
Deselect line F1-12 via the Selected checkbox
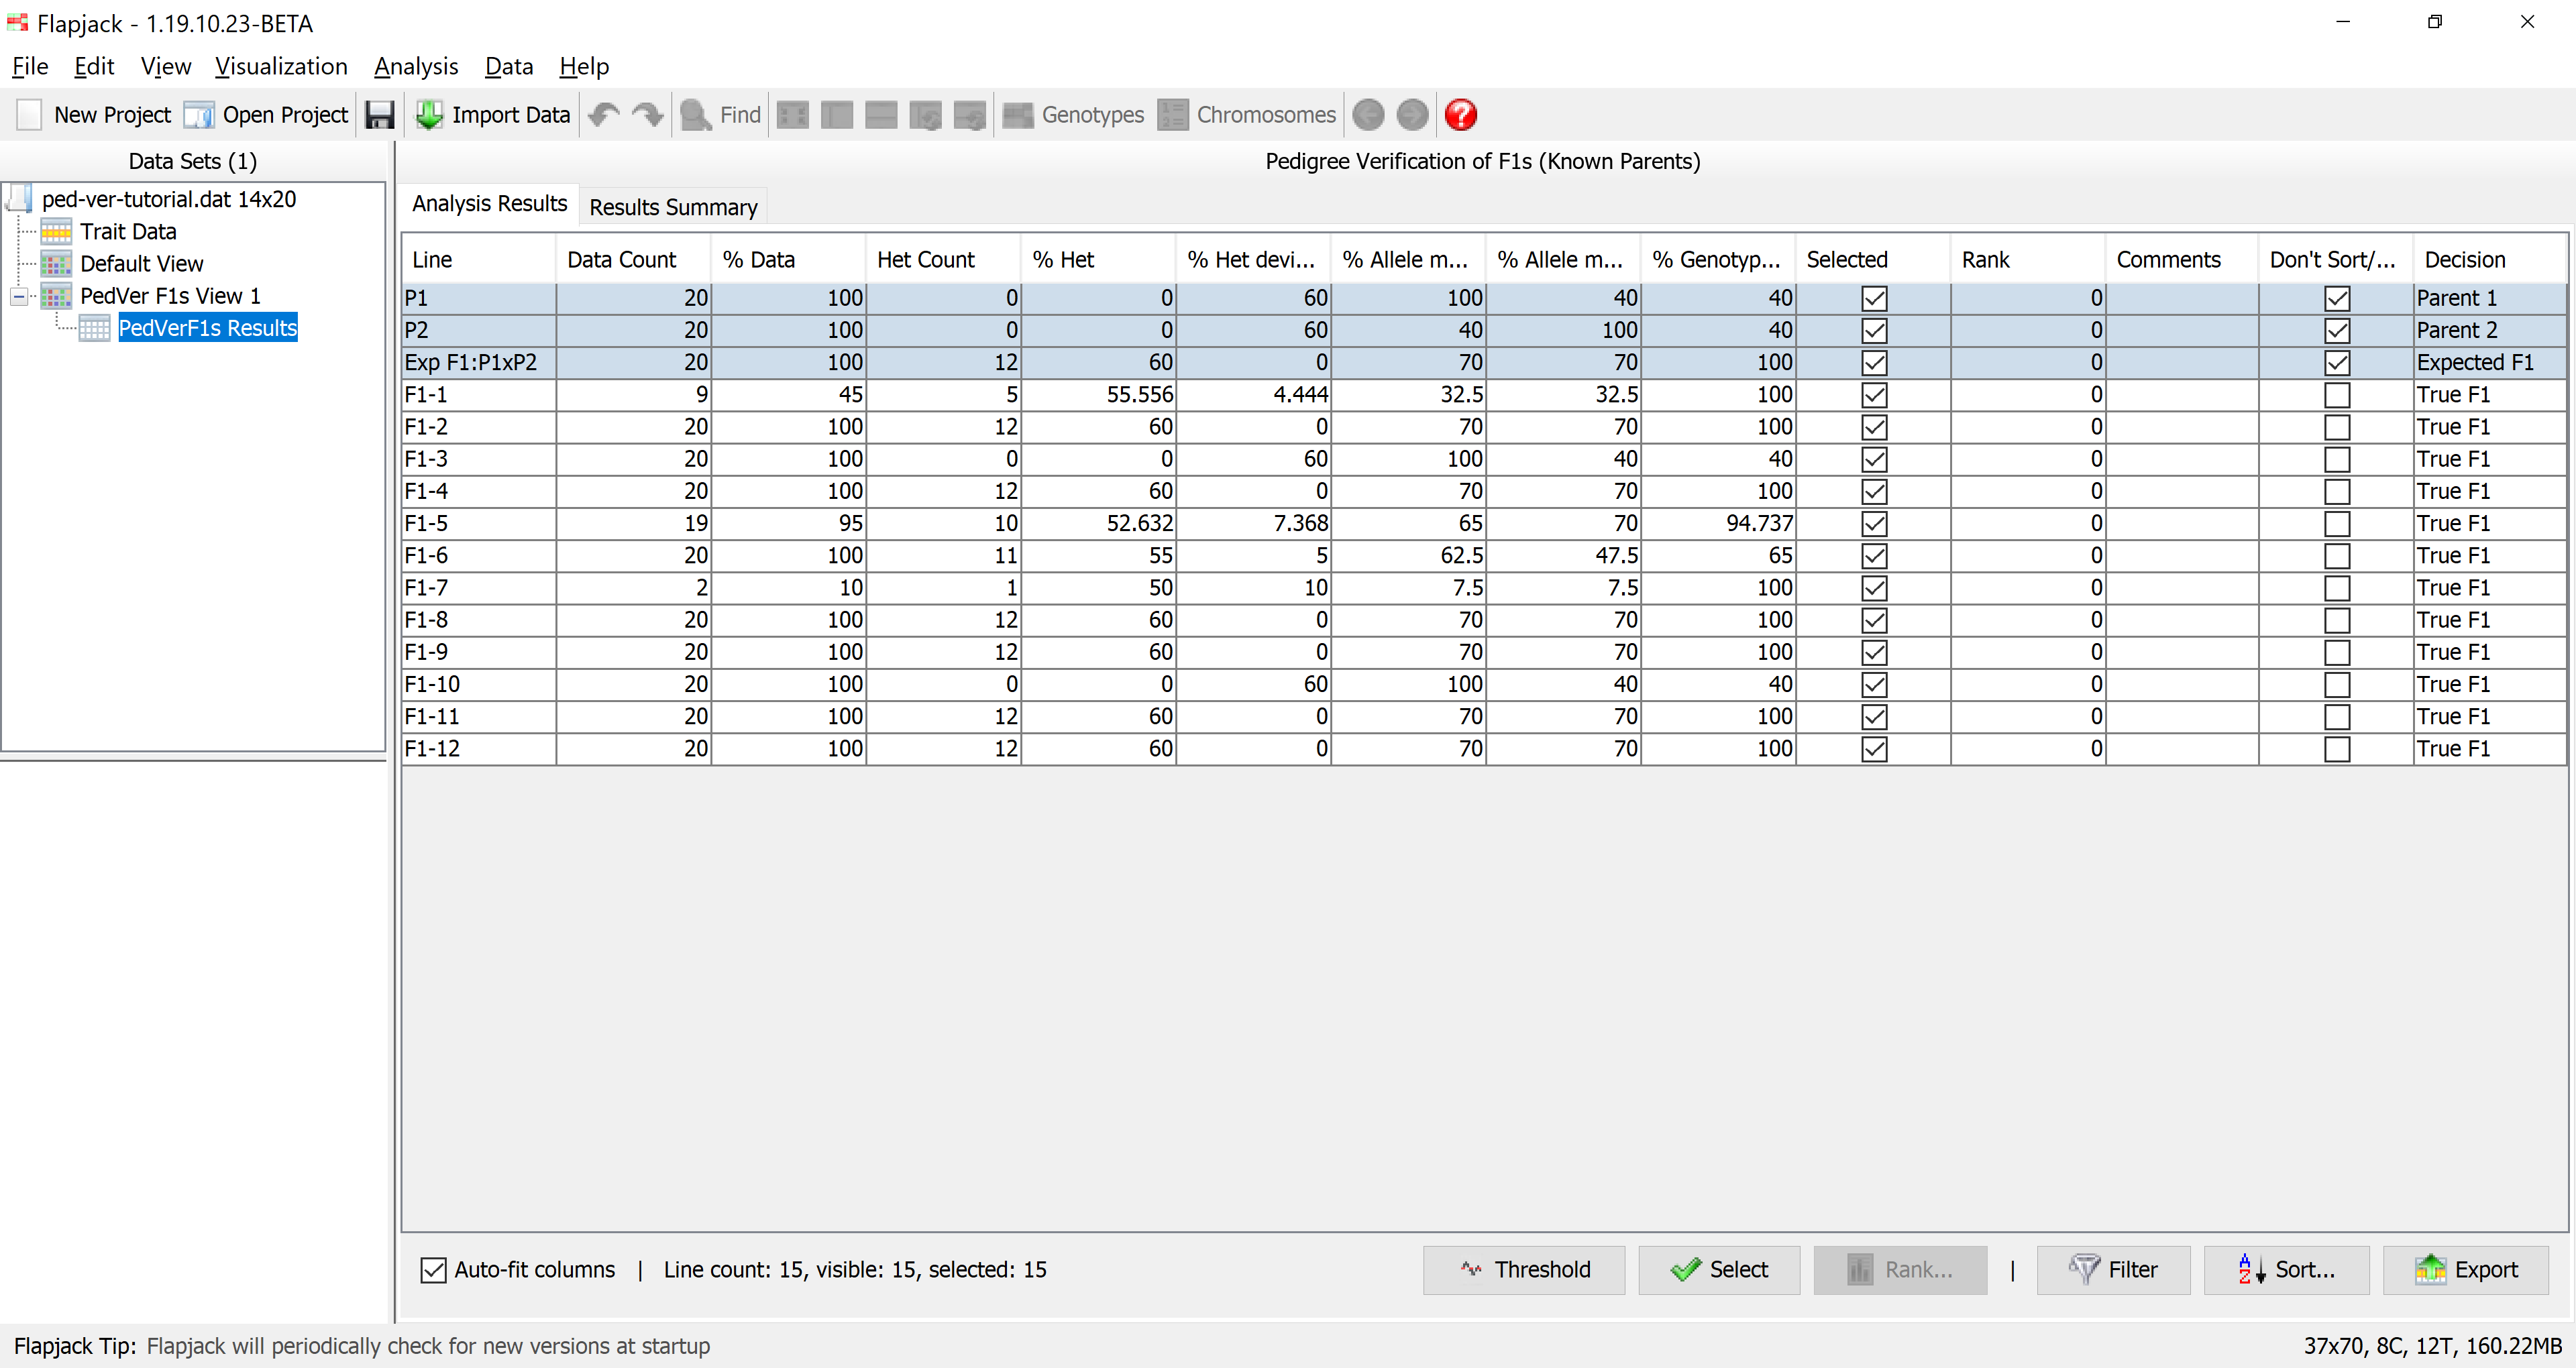(1874, 749)
